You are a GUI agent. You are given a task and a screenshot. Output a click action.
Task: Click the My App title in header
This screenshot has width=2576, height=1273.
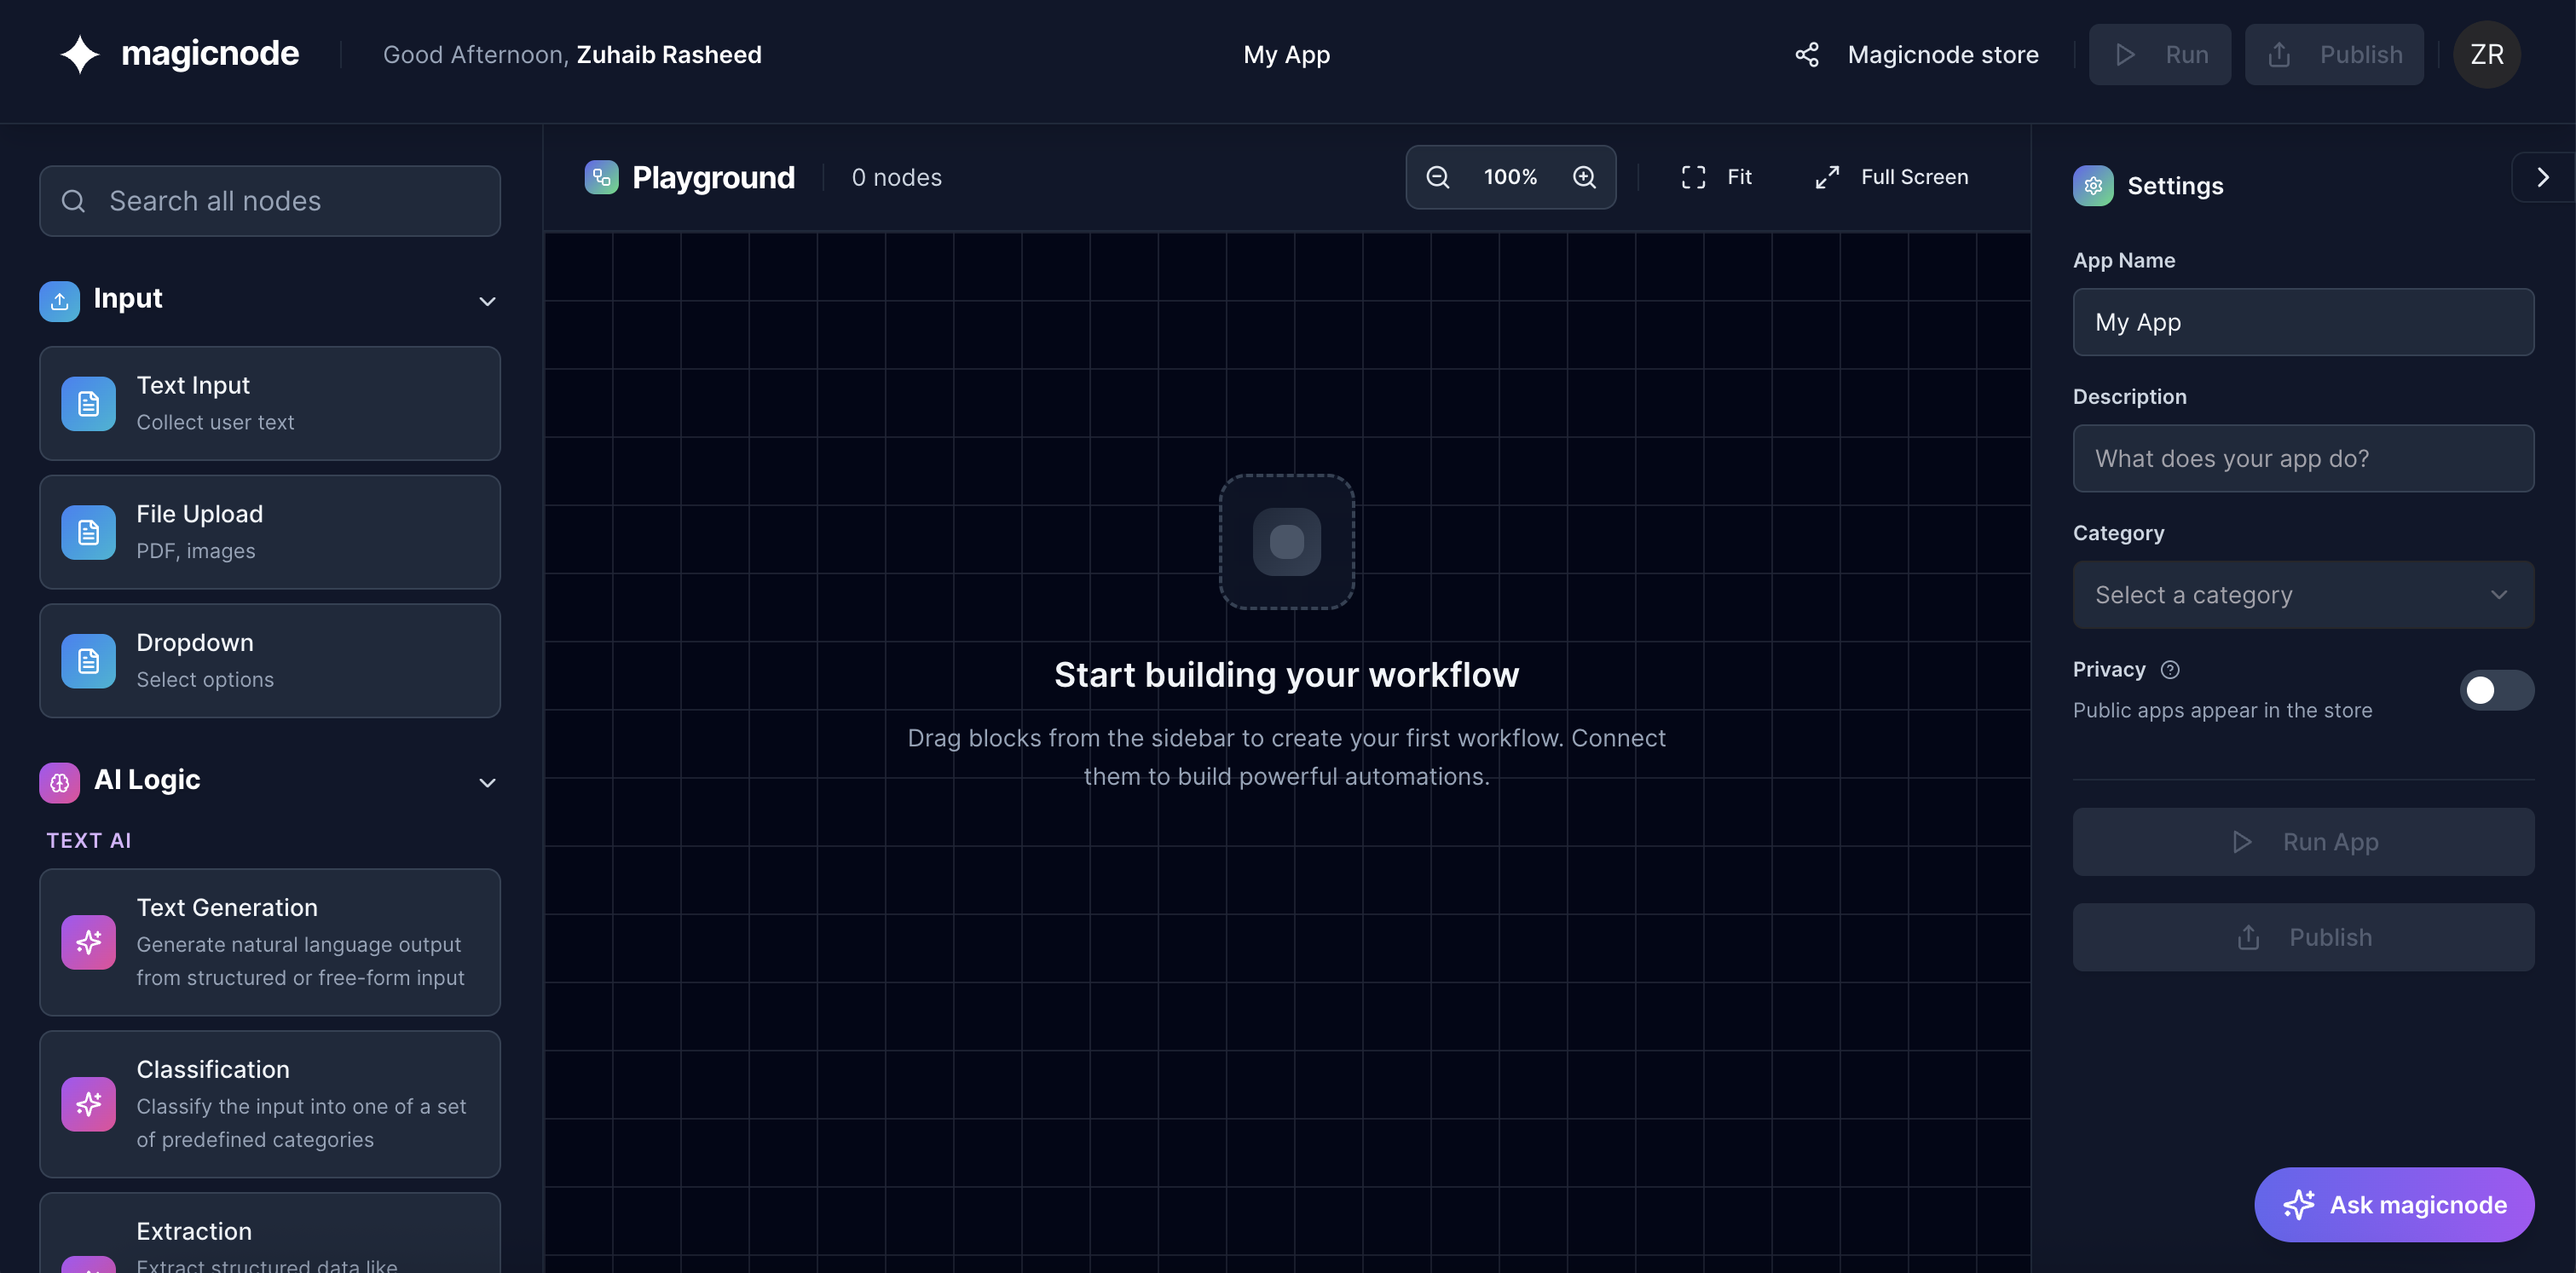click(1286, 55)
